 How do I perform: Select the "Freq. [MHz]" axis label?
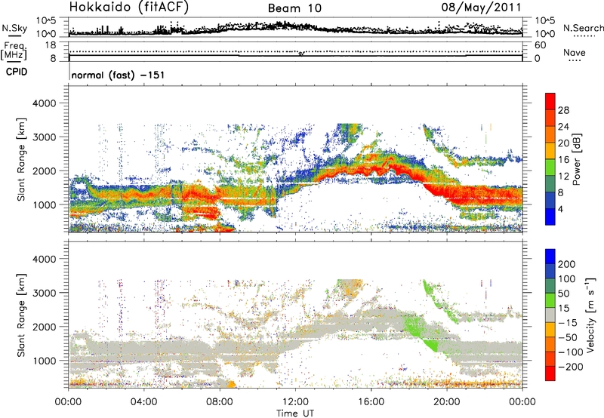[x=14, y=51]
